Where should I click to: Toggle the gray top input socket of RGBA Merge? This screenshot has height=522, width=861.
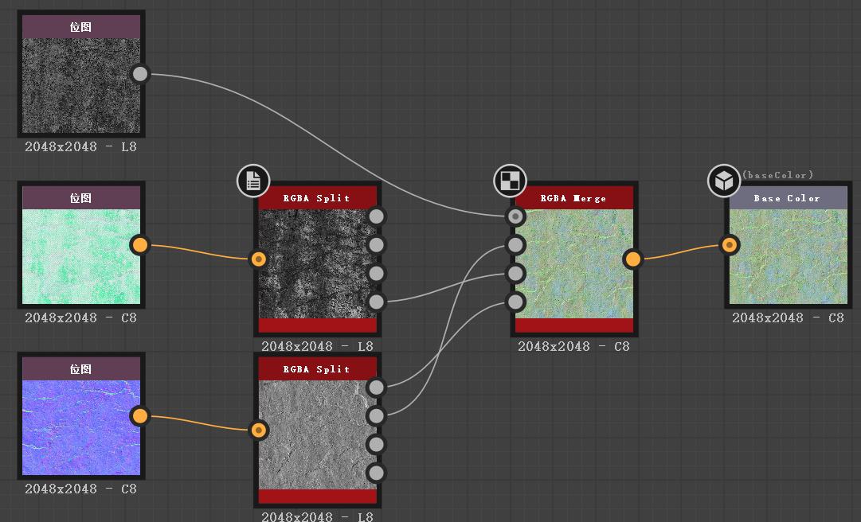(516, 216)
